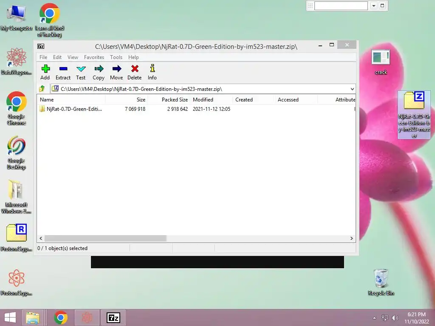This screenshot has width=435, height=326.
Task: Select the ProtonCryp atom desktop icon
Action: 17,282
